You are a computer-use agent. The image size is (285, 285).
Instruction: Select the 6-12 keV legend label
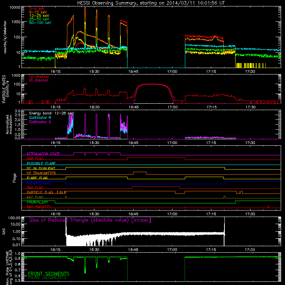[38, 12]
